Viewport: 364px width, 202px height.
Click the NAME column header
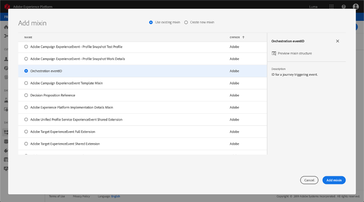(x=28, y=37)
